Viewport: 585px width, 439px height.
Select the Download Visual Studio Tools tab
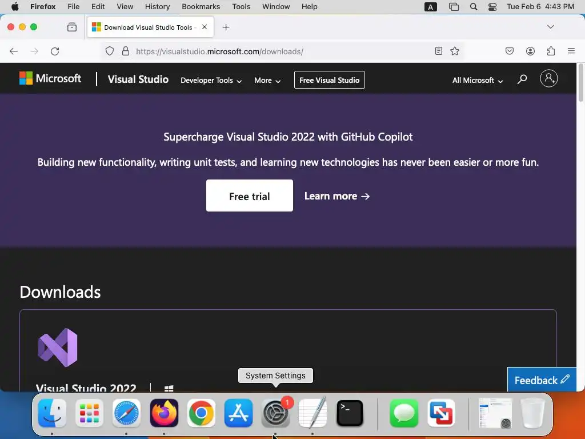(x=150, y=27)
